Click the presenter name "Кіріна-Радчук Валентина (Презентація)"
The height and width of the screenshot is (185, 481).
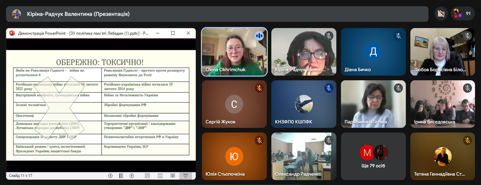click(78, 14)
